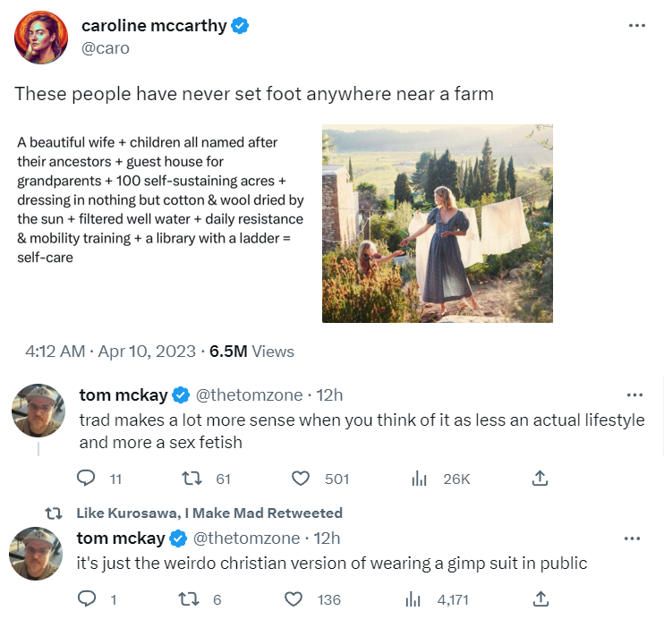Share the gimp suit tweet
The width and height of the screenshot is (664, 619).
[x=540, y=598]
